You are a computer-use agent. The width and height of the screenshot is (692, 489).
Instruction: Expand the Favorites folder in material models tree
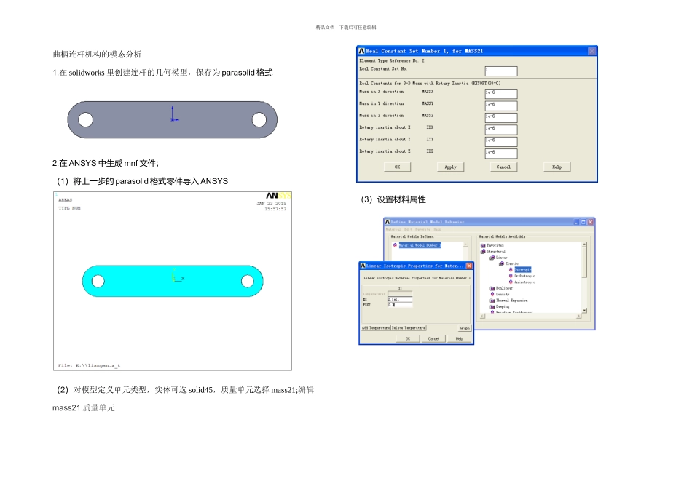tap(495, 245)
